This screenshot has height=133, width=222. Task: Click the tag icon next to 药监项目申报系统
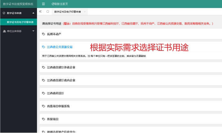[x=43, y=106]
